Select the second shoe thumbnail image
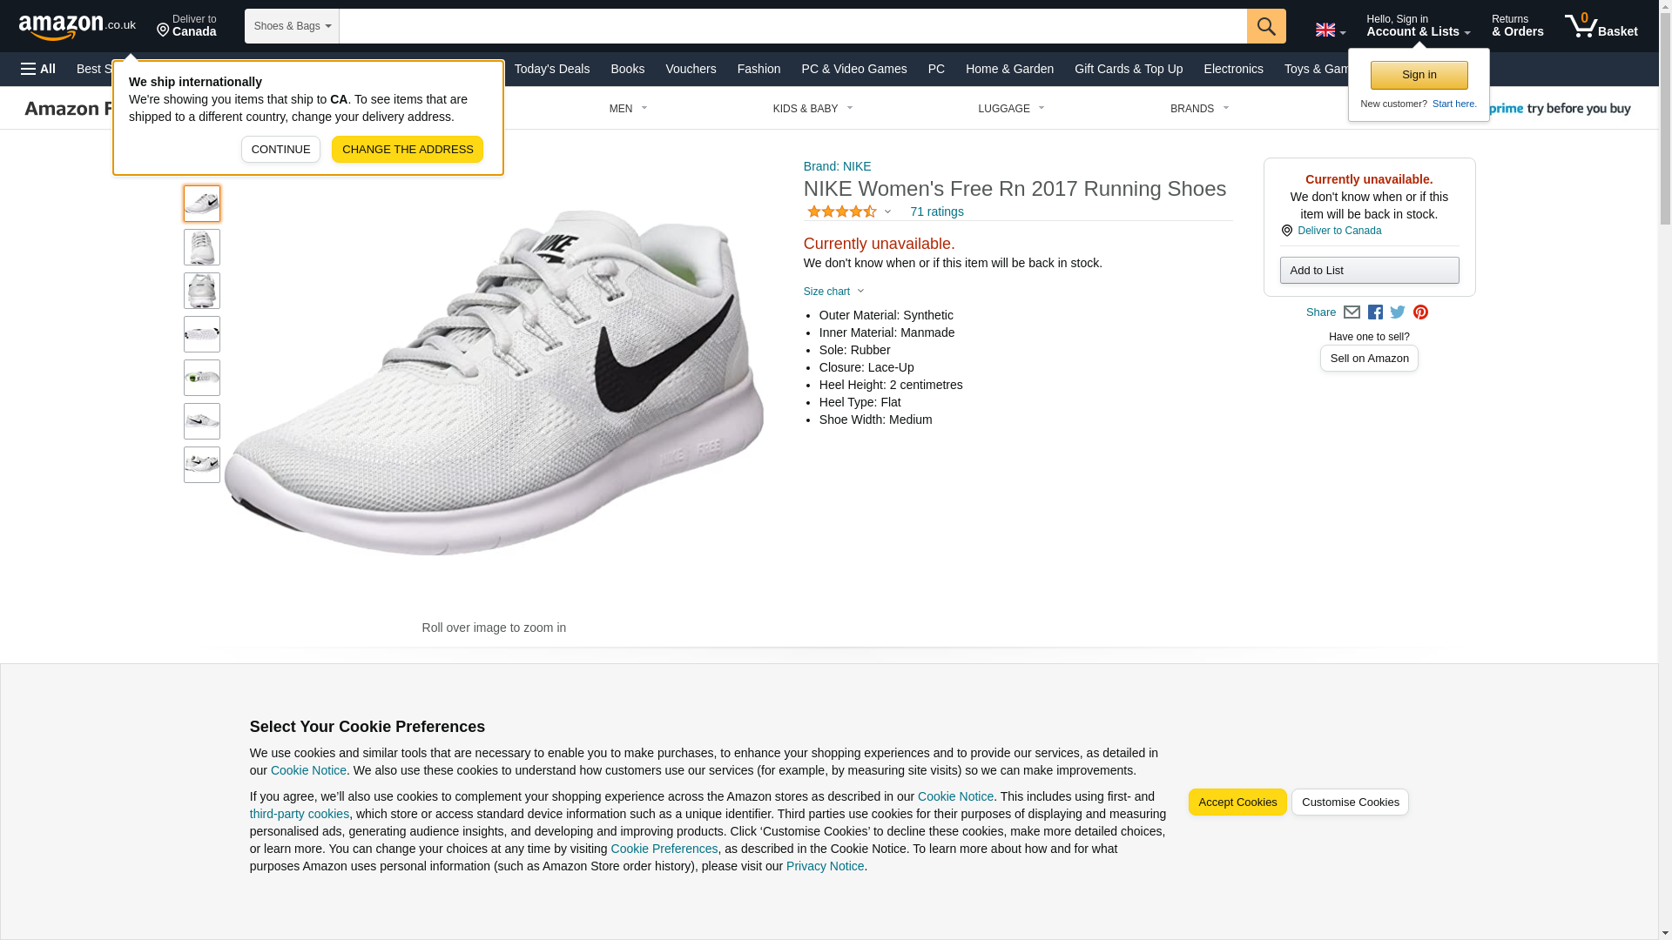Screen dimensions: 1672x940 (x=201, y=247)
